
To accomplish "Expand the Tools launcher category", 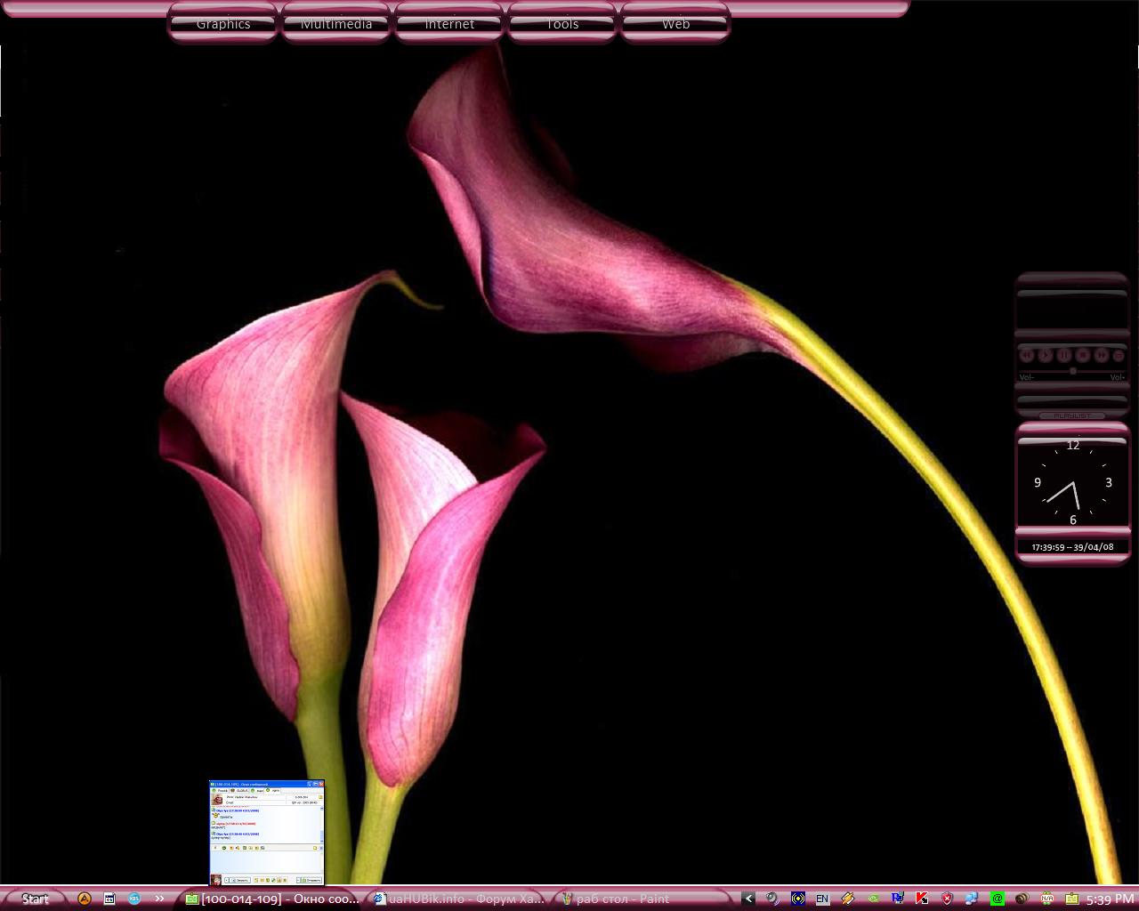I will [x=562, y=23].
